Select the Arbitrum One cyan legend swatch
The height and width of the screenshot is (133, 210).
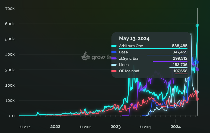(x=114, y=46)
